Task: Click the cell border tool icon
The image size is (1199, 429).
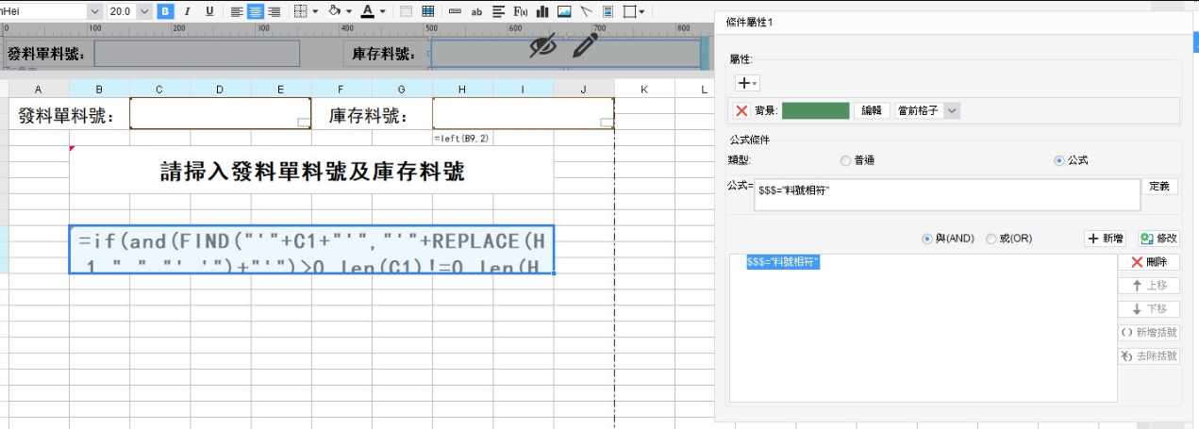Action: click(301, 11)
